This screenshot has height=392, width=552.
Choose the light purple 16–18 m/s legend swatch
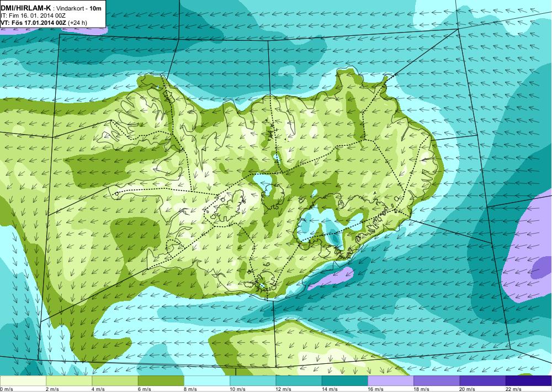tap(391, 381)
